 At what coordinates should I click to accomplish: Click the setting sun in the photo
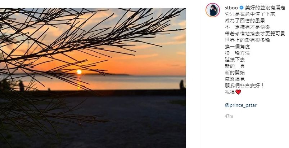pyautogui.click(x=79, y=72)
